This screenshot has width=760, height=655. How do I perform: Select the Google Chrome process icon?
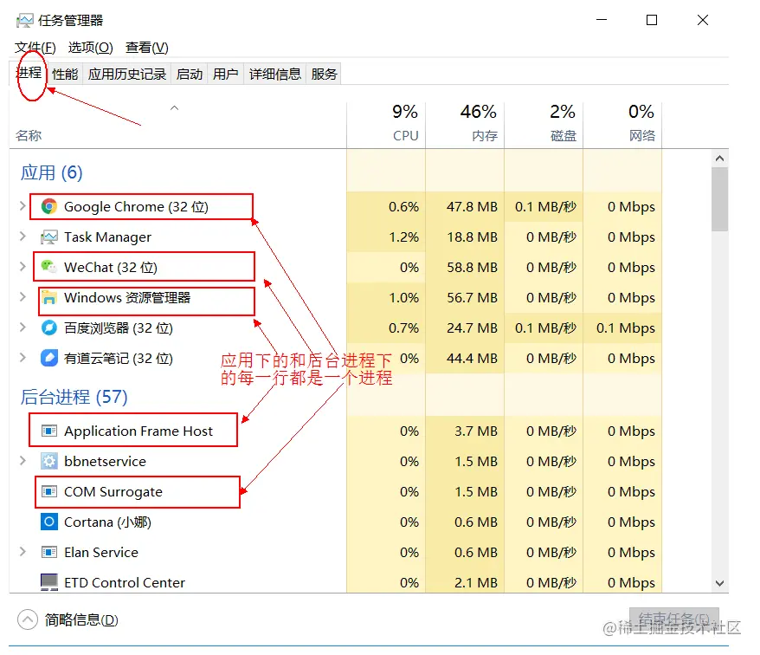tap(50, 206)
